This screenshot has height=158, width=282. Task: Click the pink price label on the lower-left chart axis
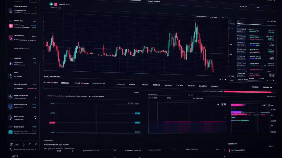point(52,122)
